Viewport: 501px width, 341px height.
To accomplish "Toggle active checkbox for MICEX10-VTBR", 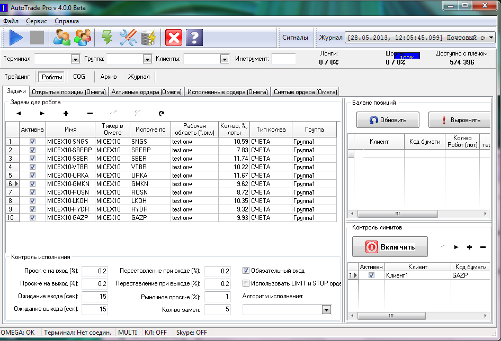I will 33,167.
